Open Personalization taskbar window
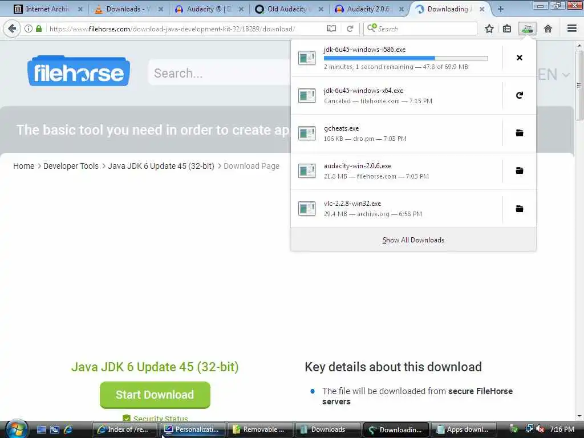584x438 pixels. pos(192,429)
